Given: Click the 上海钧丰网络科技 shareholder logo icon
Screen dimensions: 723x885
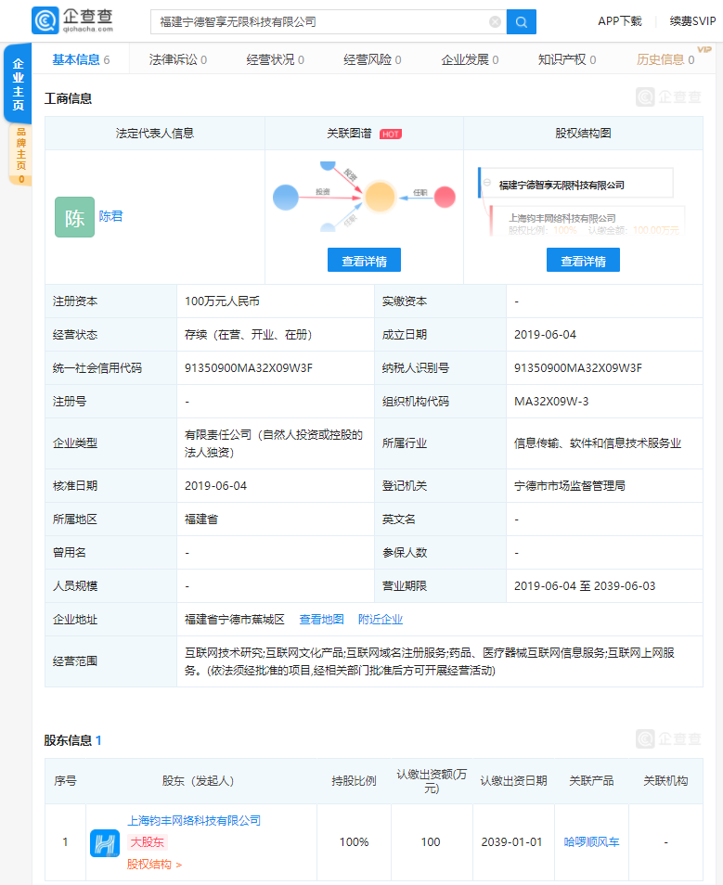Looking at the screenshot, I should tap(105, 843).
